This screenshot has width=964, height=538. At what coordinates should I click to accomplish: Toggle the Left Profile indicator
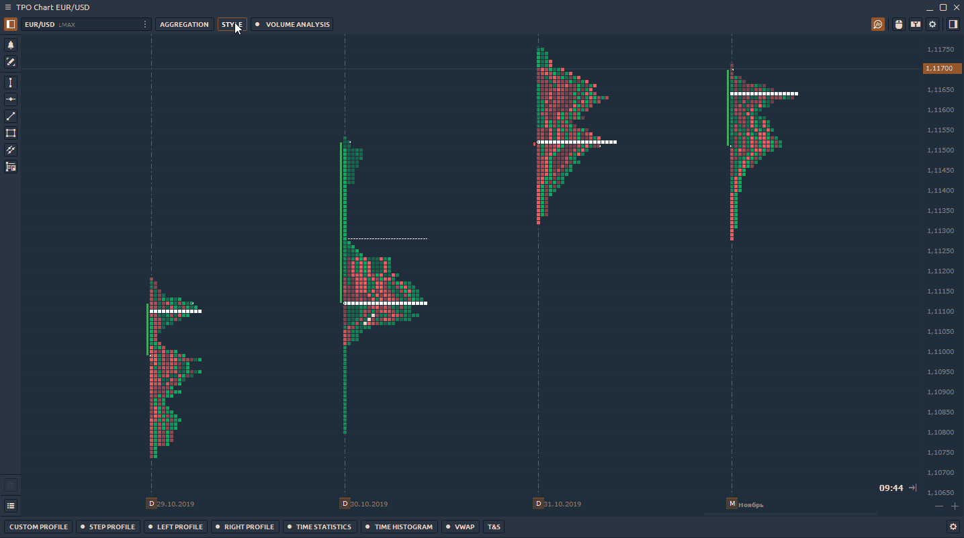point(175,527)
